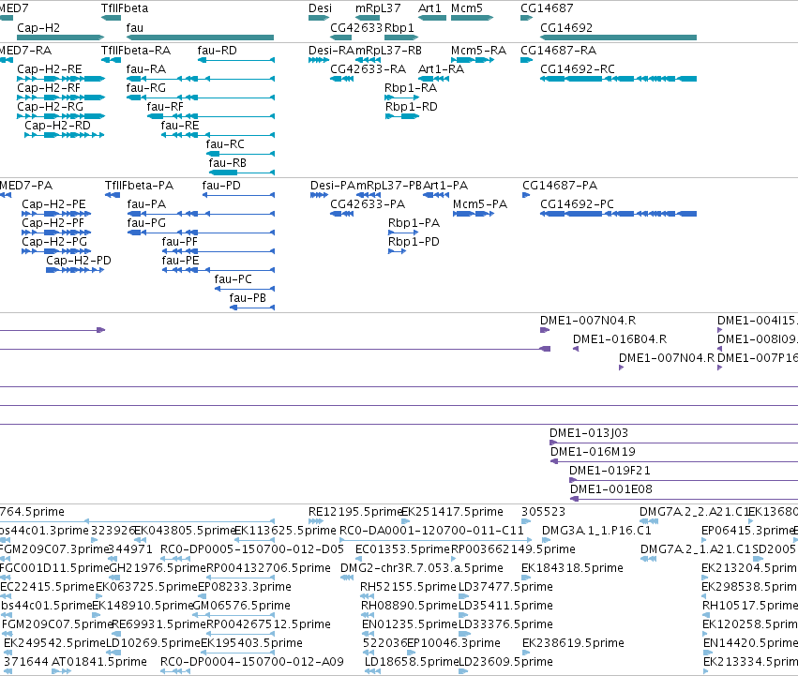Click EST DMG3A.1_1.P16.C1

point(546,539)
